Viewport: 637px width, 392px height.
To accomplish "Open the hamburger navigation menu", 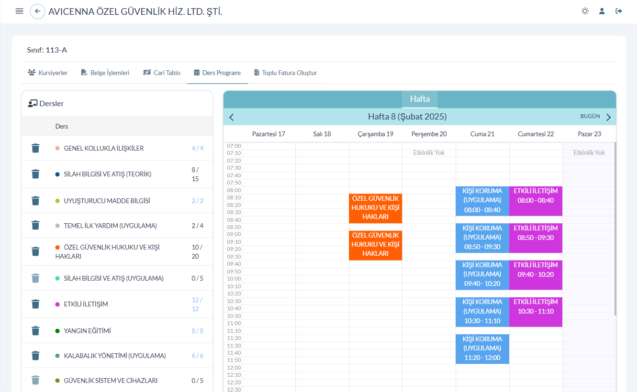I will (x=19, y=11).
